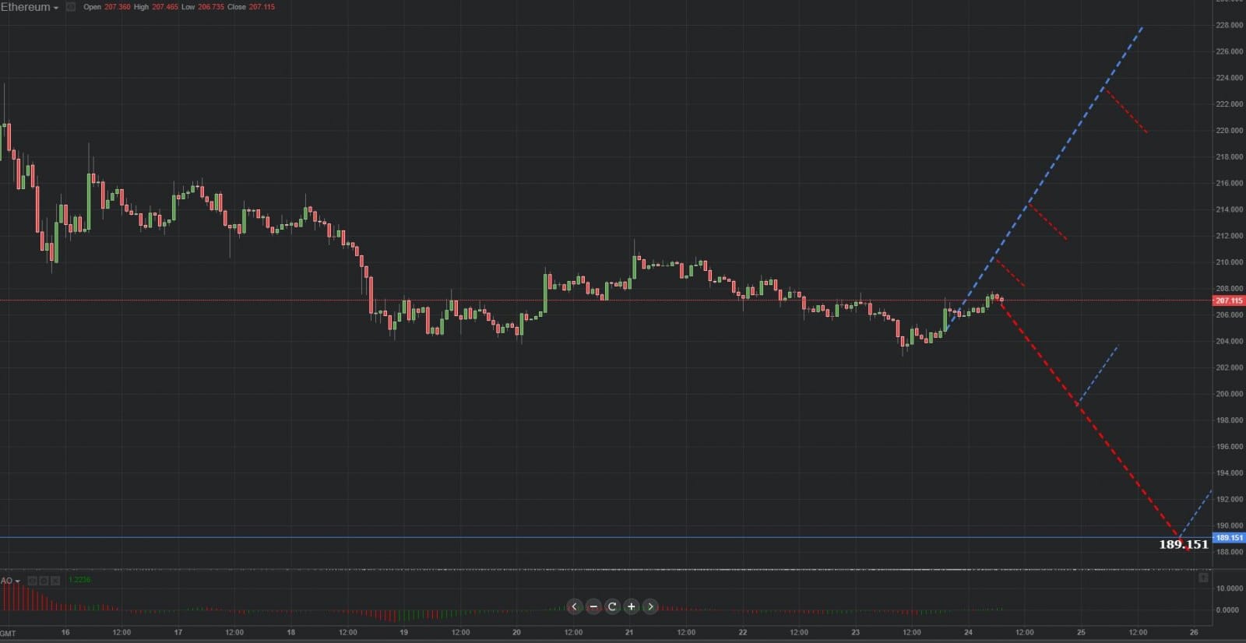Click the AO value 1.2236
Viewport: 1246px width, 643px height.
click(79, 580)
